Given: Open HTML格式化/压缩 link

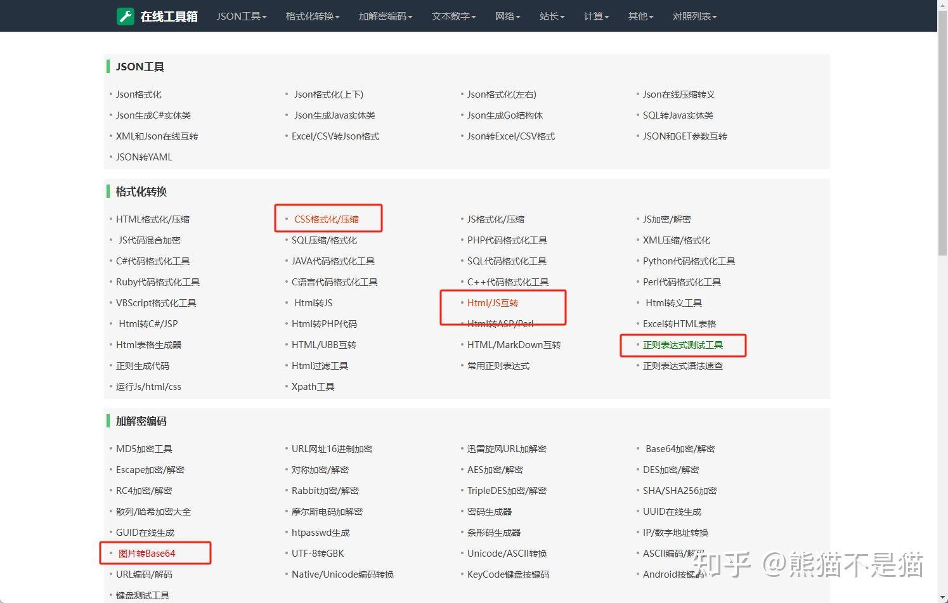Looking at the screenshot, I should [153, 219].
